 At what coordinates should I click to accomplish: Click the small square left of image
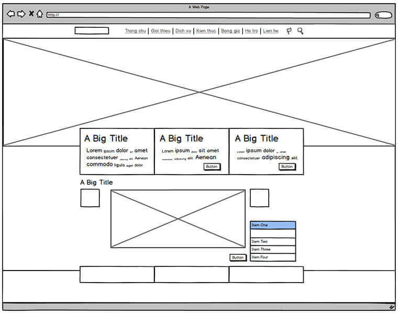pyautogui.click(x=90, y=198)
